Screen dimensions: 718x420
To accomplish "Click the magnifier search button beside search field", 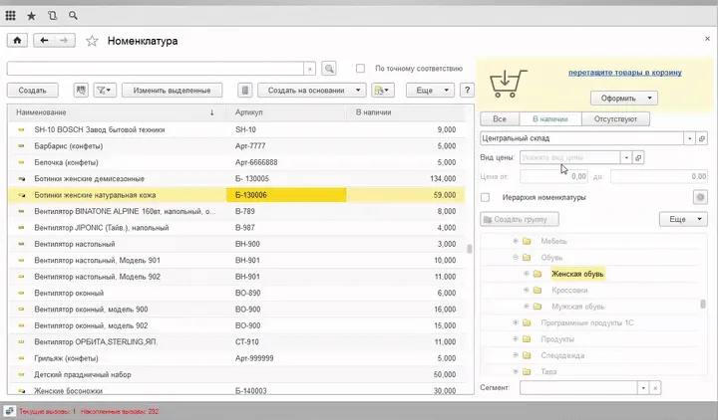I will coord(330,69).
